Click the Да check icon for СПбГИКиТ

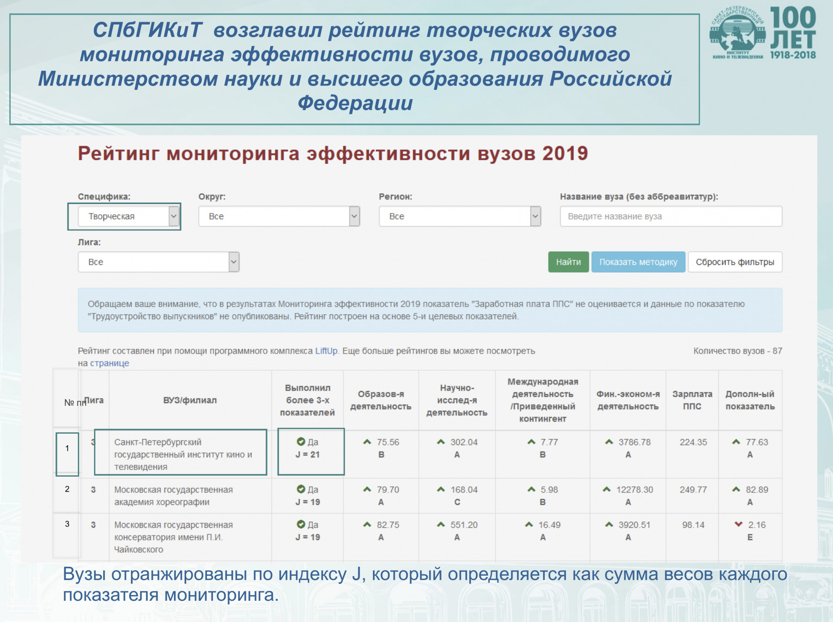[301, 442]
